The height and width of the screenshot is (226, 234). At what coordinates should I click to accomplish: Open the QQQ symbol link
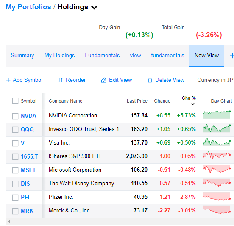[x=27, y=130]
